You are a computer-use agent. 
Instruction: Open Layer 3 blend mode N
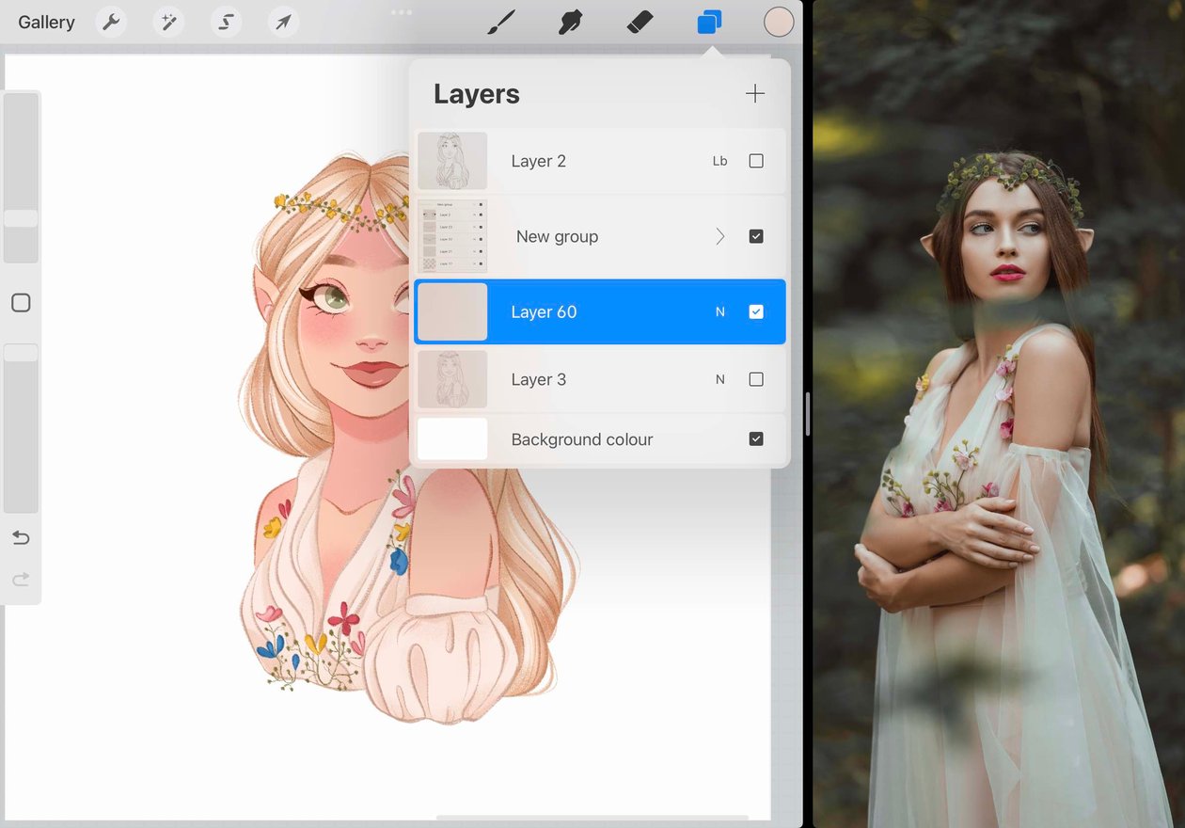pyautogui.click(x=720, y=379)
